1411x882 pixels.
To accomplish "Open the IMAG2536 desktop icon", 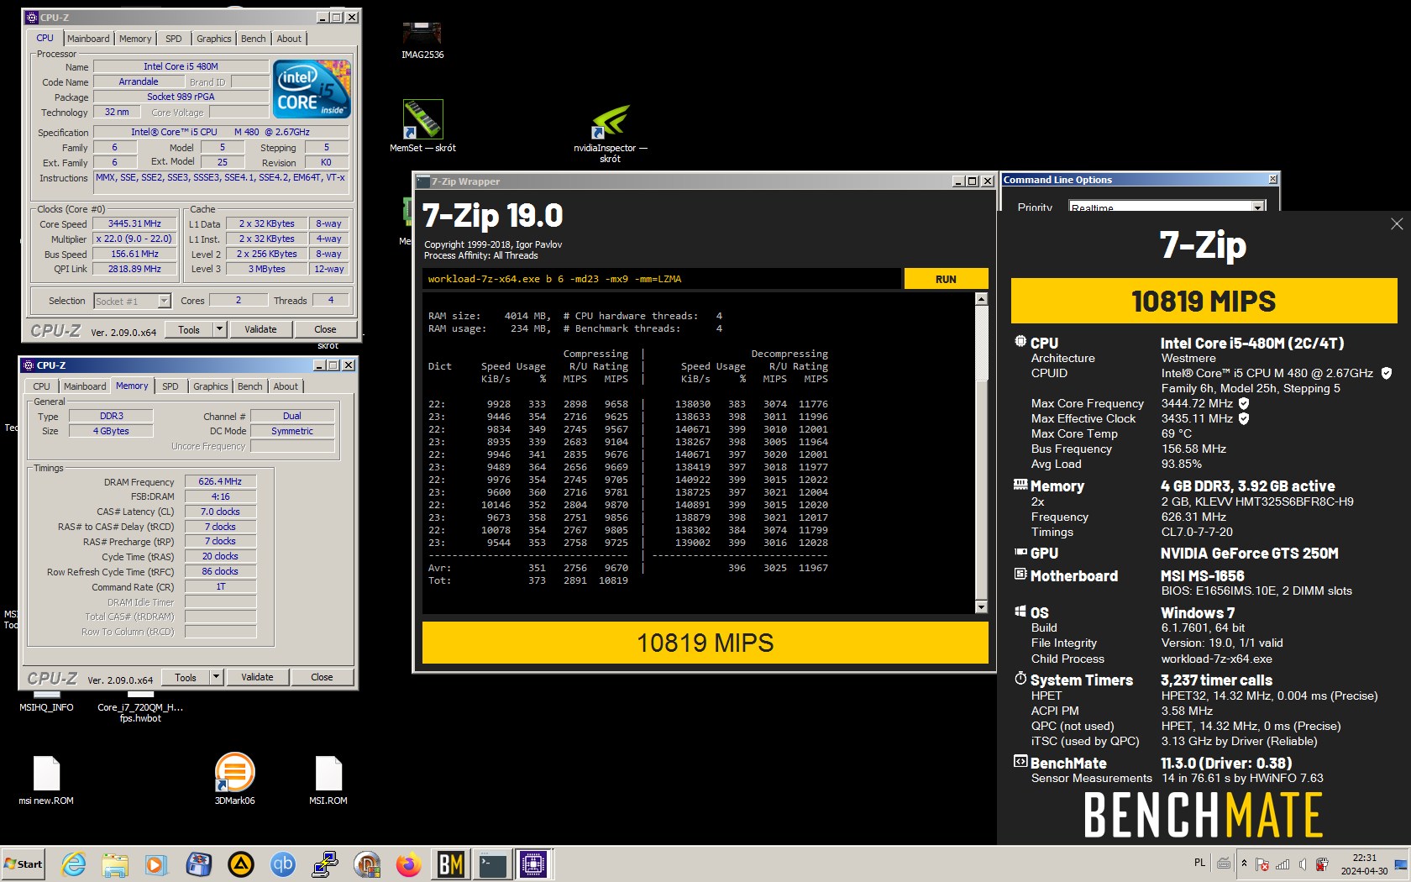I will pos(422,39).
